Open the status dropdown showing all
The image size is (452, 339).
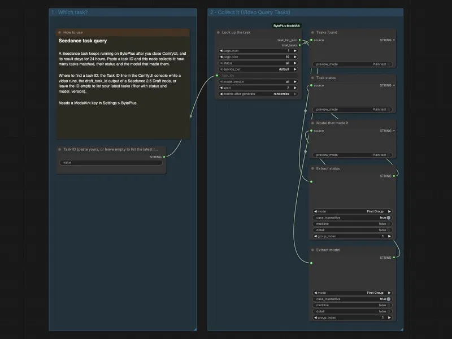(258, 63)
